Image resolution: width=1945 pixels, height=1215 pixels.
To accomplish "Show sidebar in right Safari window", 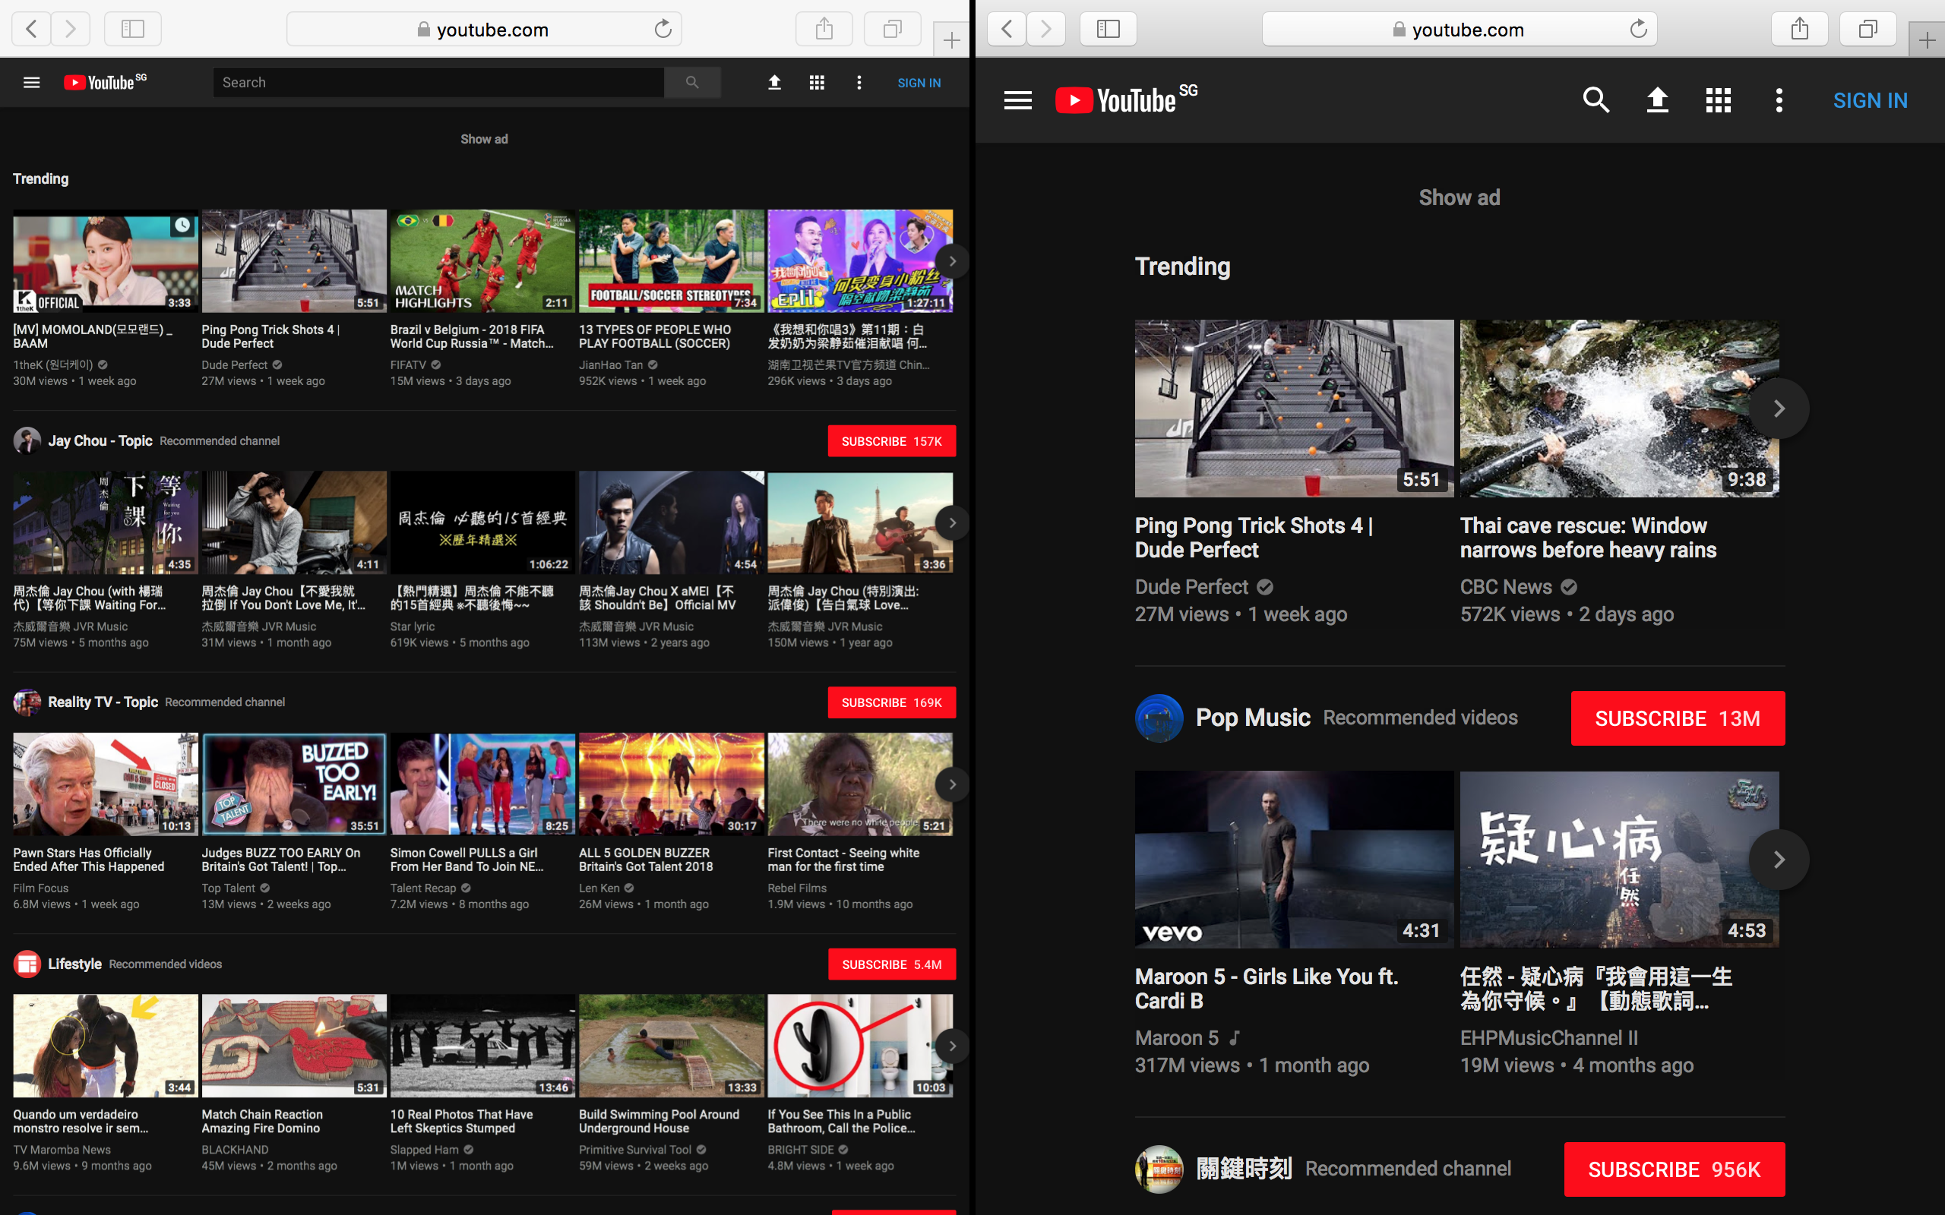I will click(x=1108, y=30).
